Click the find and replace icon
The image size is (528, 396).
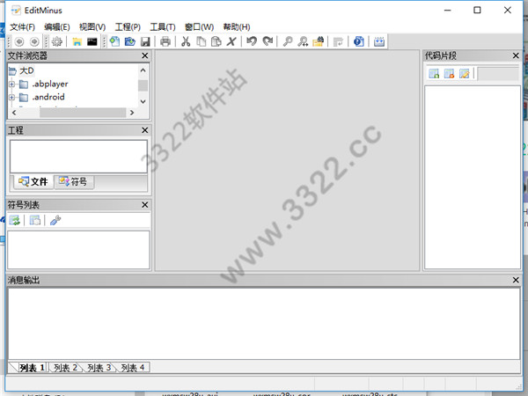pos(303,41)
